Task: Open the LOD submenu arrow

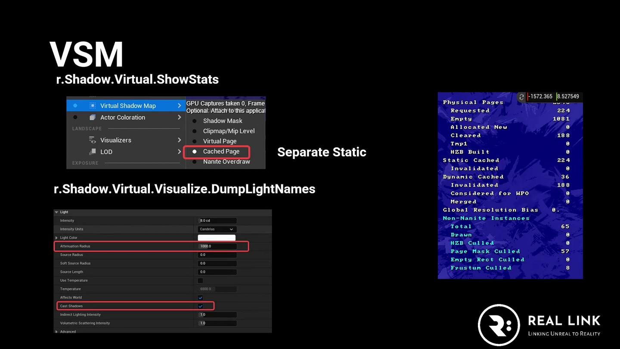Action: pyautogui.click(x=180, y=152)
